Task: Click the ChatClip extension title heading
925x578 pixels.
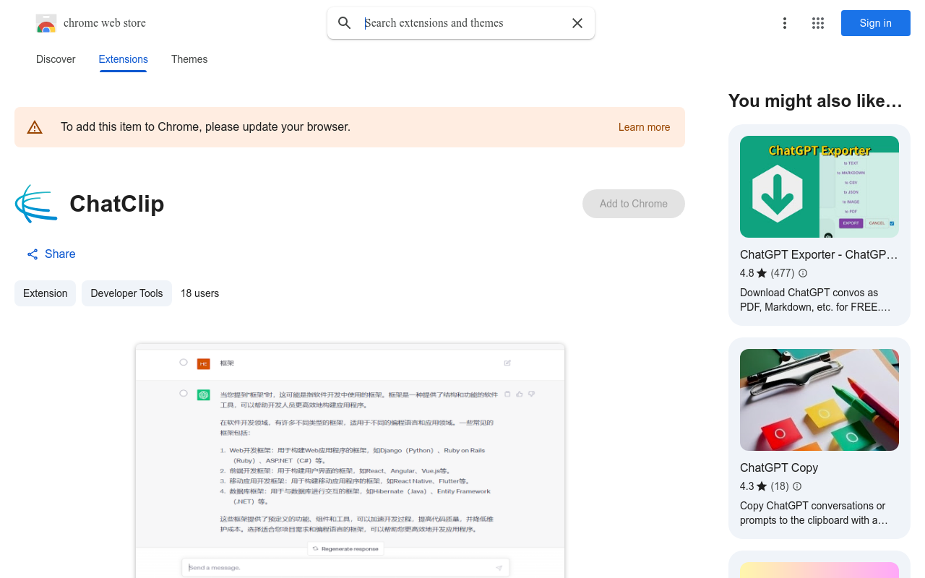Action: pos(117,204)
